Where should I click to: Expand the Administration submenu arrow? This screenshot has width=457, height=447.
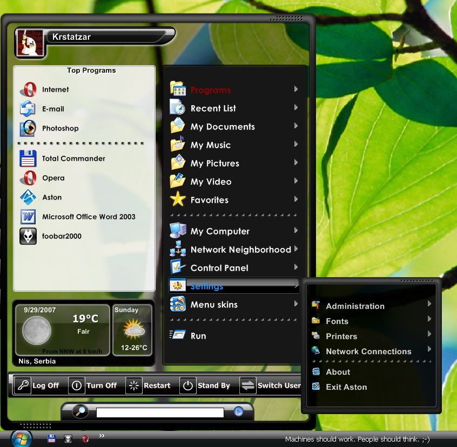429,304
